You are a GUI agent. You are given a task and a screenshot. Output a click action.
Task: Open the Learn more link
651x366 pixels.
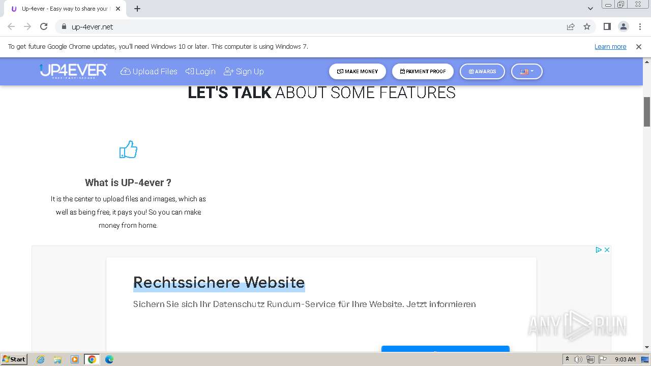point(610,46)
